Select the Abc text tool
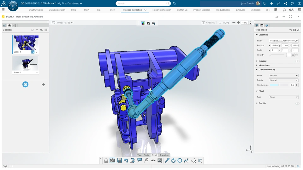The width and height of the screenshot is (303, 170). coord(153,160)
